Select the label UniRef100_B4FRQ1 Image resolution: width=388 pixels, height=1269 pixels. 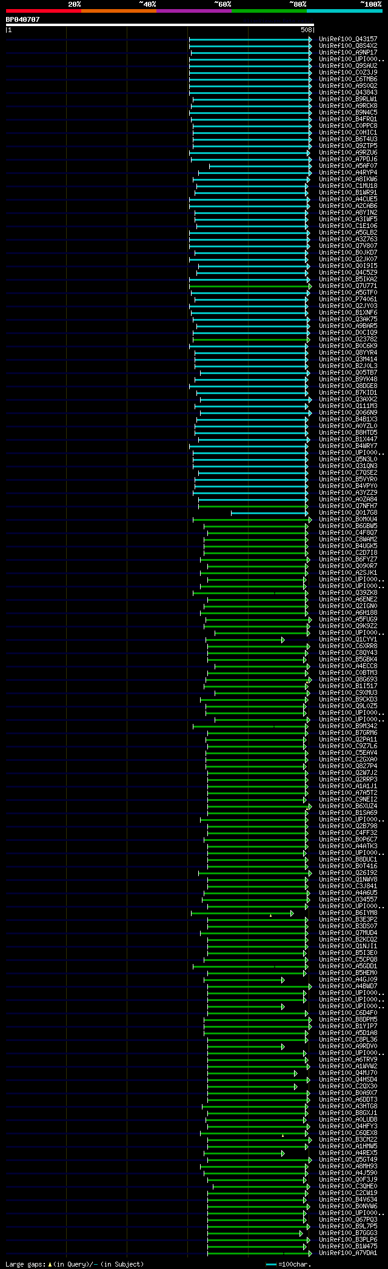pos(348,119)
